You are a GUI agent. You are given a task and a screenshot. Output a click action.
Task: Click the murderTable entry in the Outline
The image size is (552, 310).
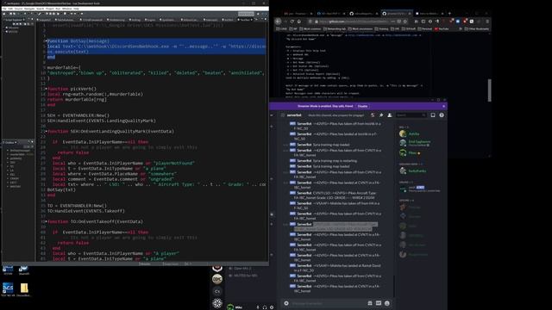click(17, 154)
